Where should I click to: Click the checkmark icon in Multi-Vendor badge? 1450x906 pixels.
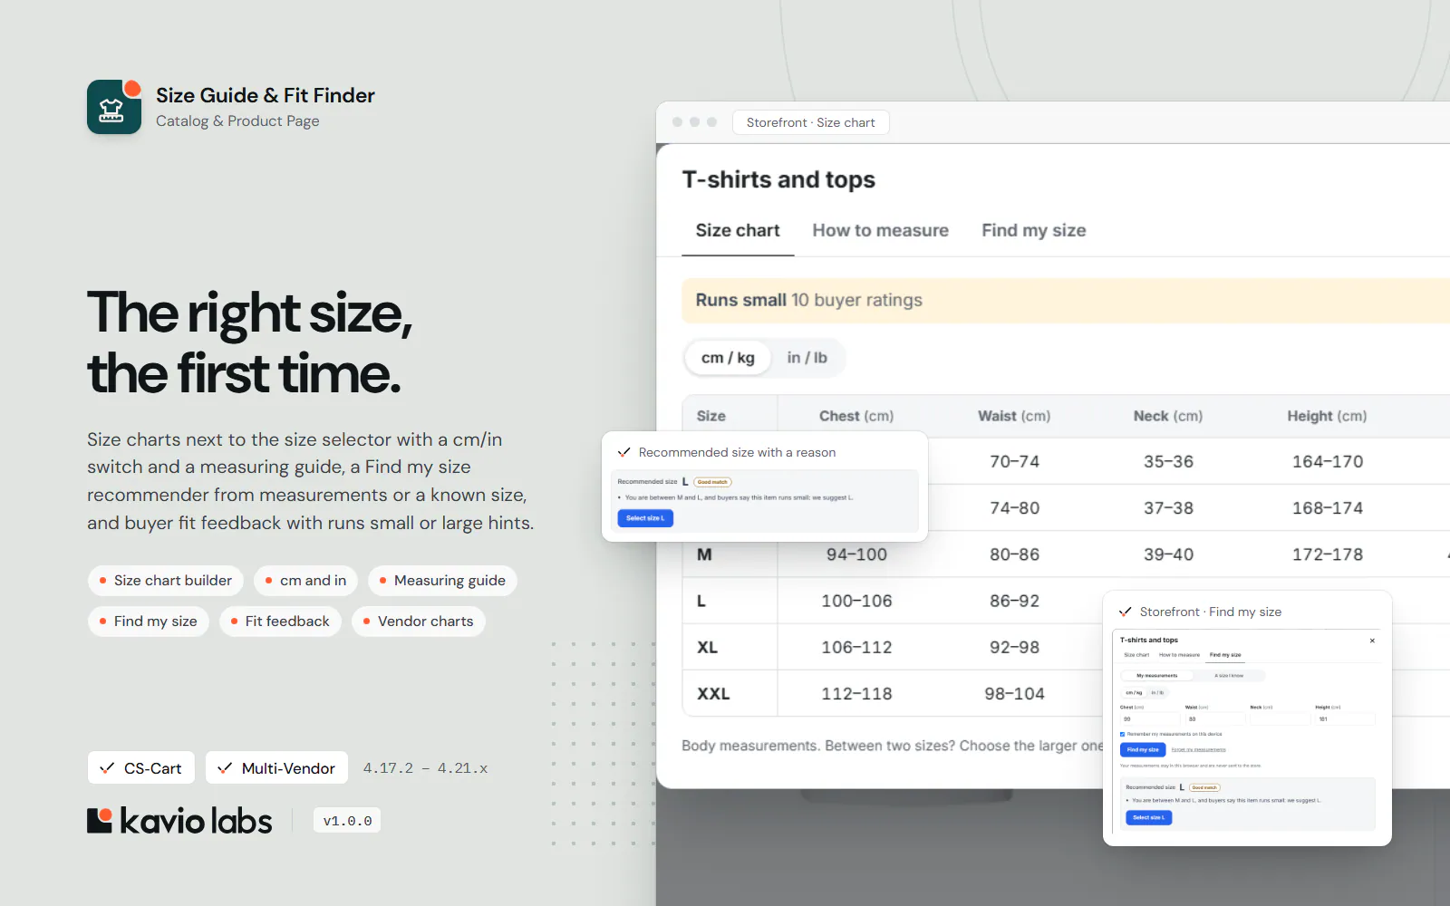click(225, 768)
